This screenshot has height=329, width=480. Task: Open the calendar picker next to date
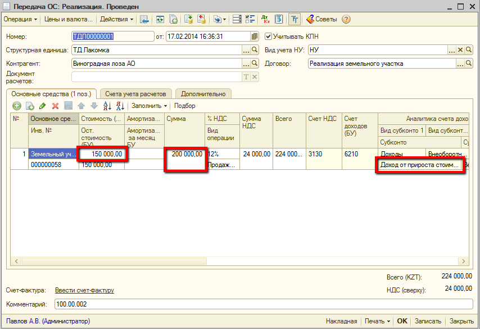[x=255, y=37]
